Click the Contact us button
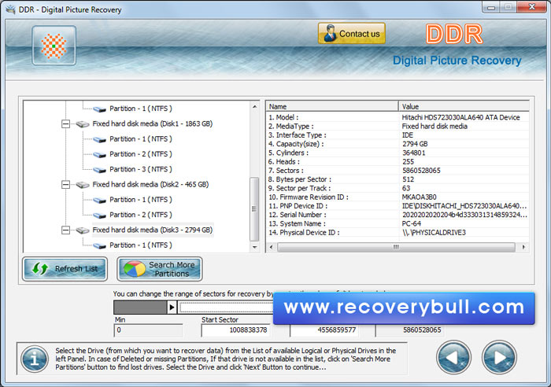The height and width of the screenshot is (387, 551). click(351, 34)
